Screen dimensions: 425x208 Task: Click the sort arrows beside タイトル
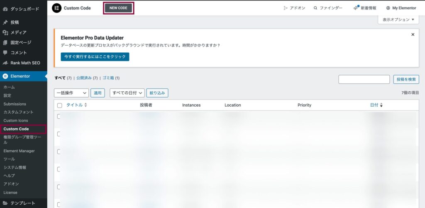(85, 105)
